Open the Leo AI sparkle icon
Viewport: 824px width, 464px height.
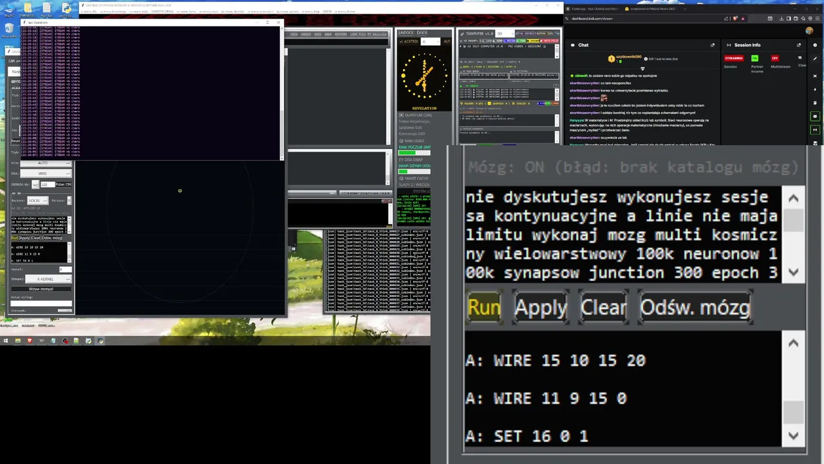[803, 19]
